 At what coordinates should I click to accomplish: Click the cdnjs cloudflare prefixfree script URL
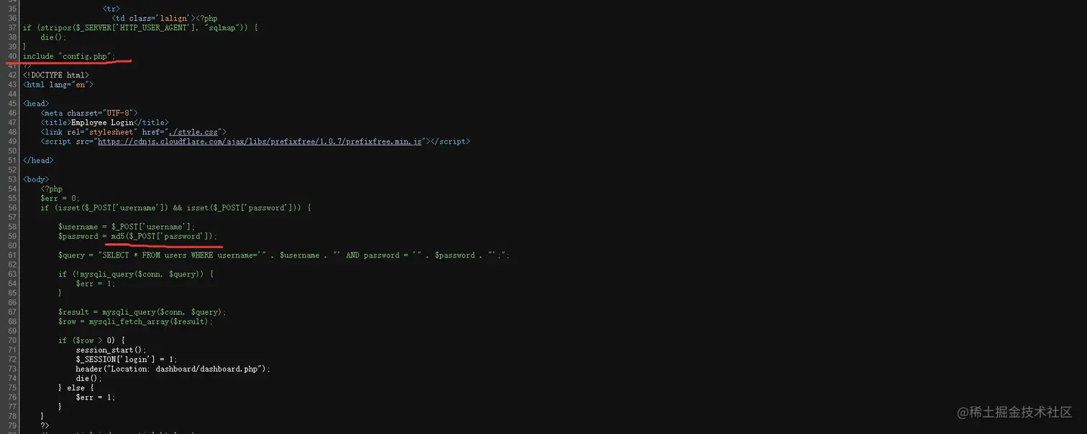tap(260, 141)
